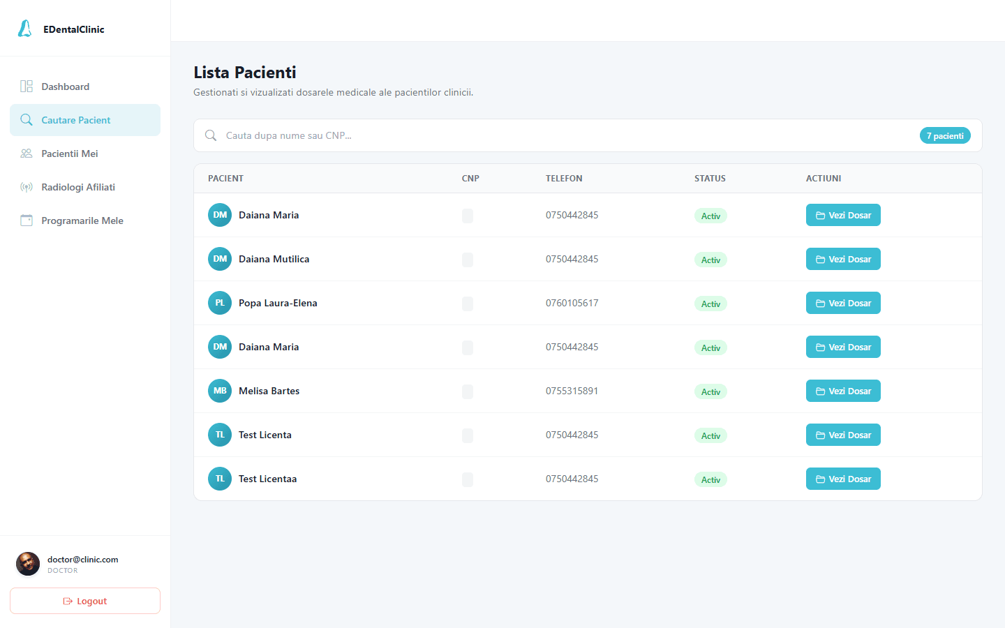
Task: Open Vezi Dosar for Daiana Mutilica
Action: pyautogui.click(x=843, y=259)
